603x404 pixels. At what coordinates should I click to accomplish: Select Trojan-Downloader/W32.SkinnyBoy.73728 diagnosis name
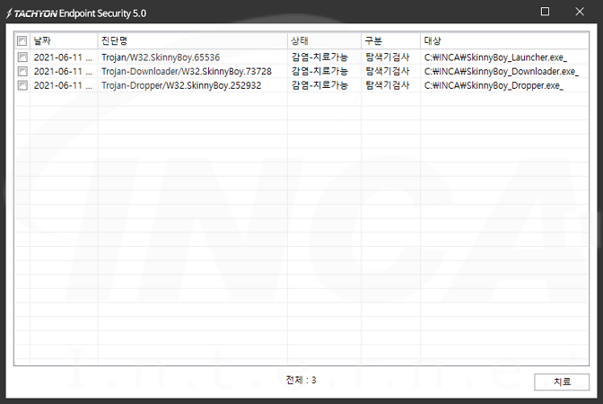[187, 71]
